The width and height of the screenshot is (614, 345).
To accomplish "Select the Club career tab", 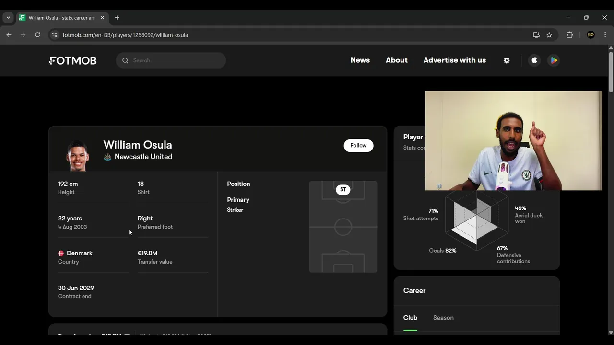I will (410, 318).
